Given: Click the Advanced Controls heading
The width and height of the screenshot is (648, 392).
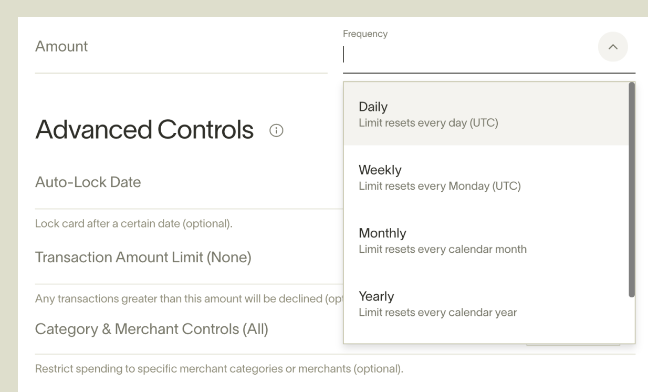Looking at the screenshot, I should 144,130.
